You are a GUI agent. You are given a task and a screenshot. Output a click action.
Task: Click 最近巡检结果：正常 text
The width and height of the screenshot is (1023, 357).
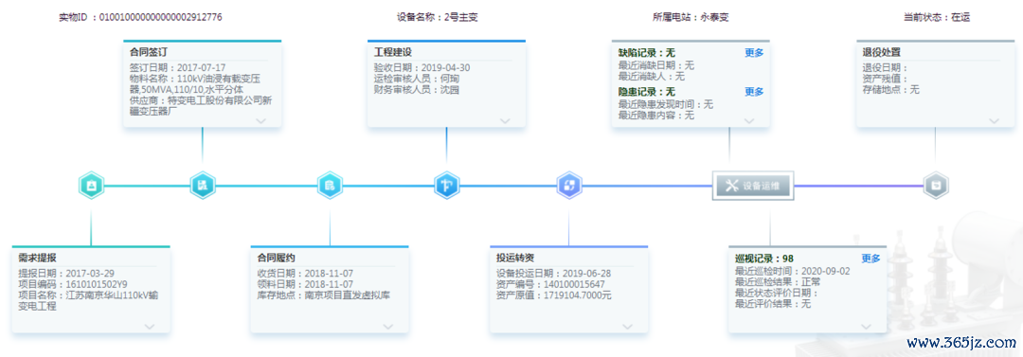click(779, 282)
